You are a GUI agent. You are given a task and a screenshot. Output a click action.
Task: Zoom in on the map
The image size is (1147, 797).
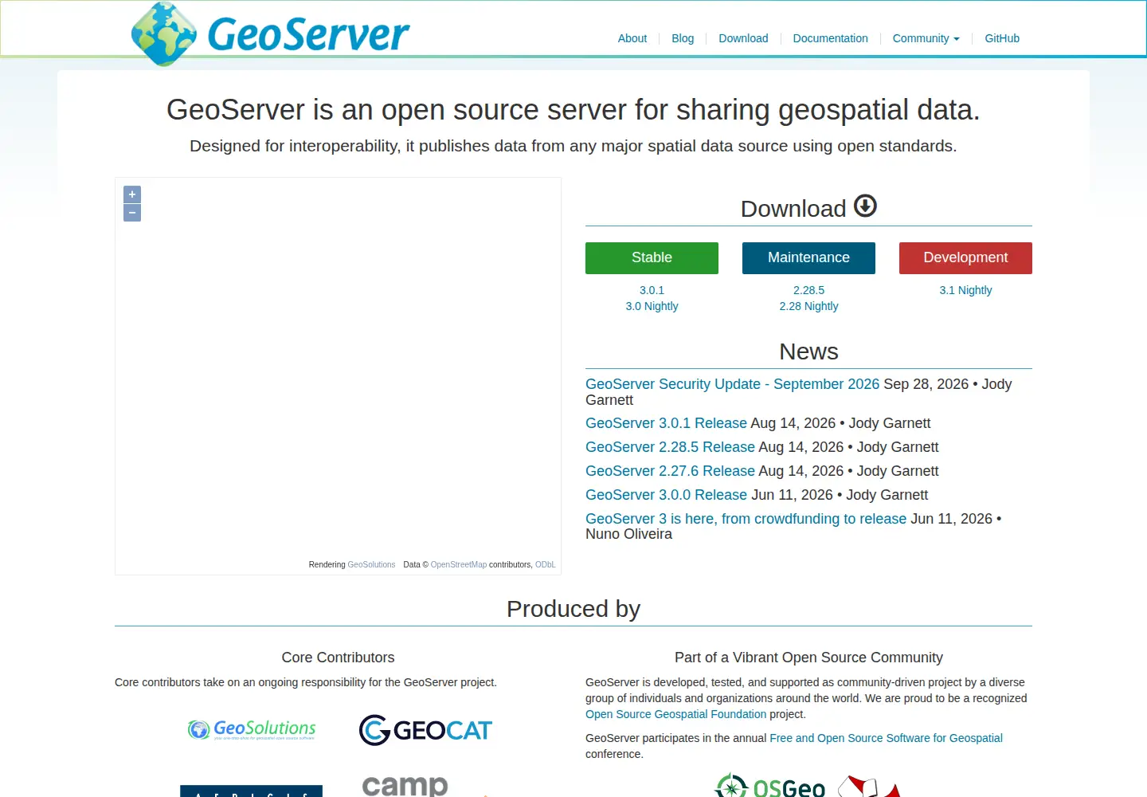tap(132, 194)
